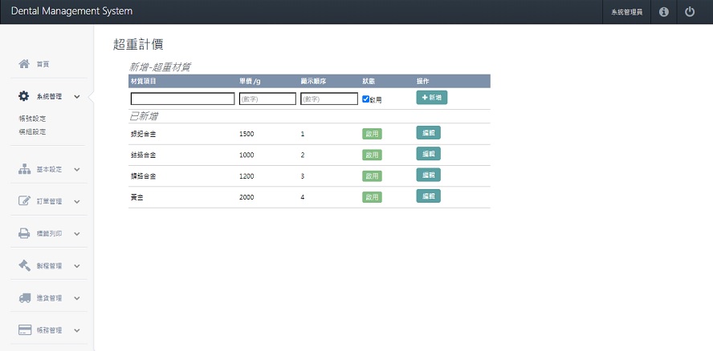
Task: Expand the chevron beside the truck menu
Action: point(77,298)
